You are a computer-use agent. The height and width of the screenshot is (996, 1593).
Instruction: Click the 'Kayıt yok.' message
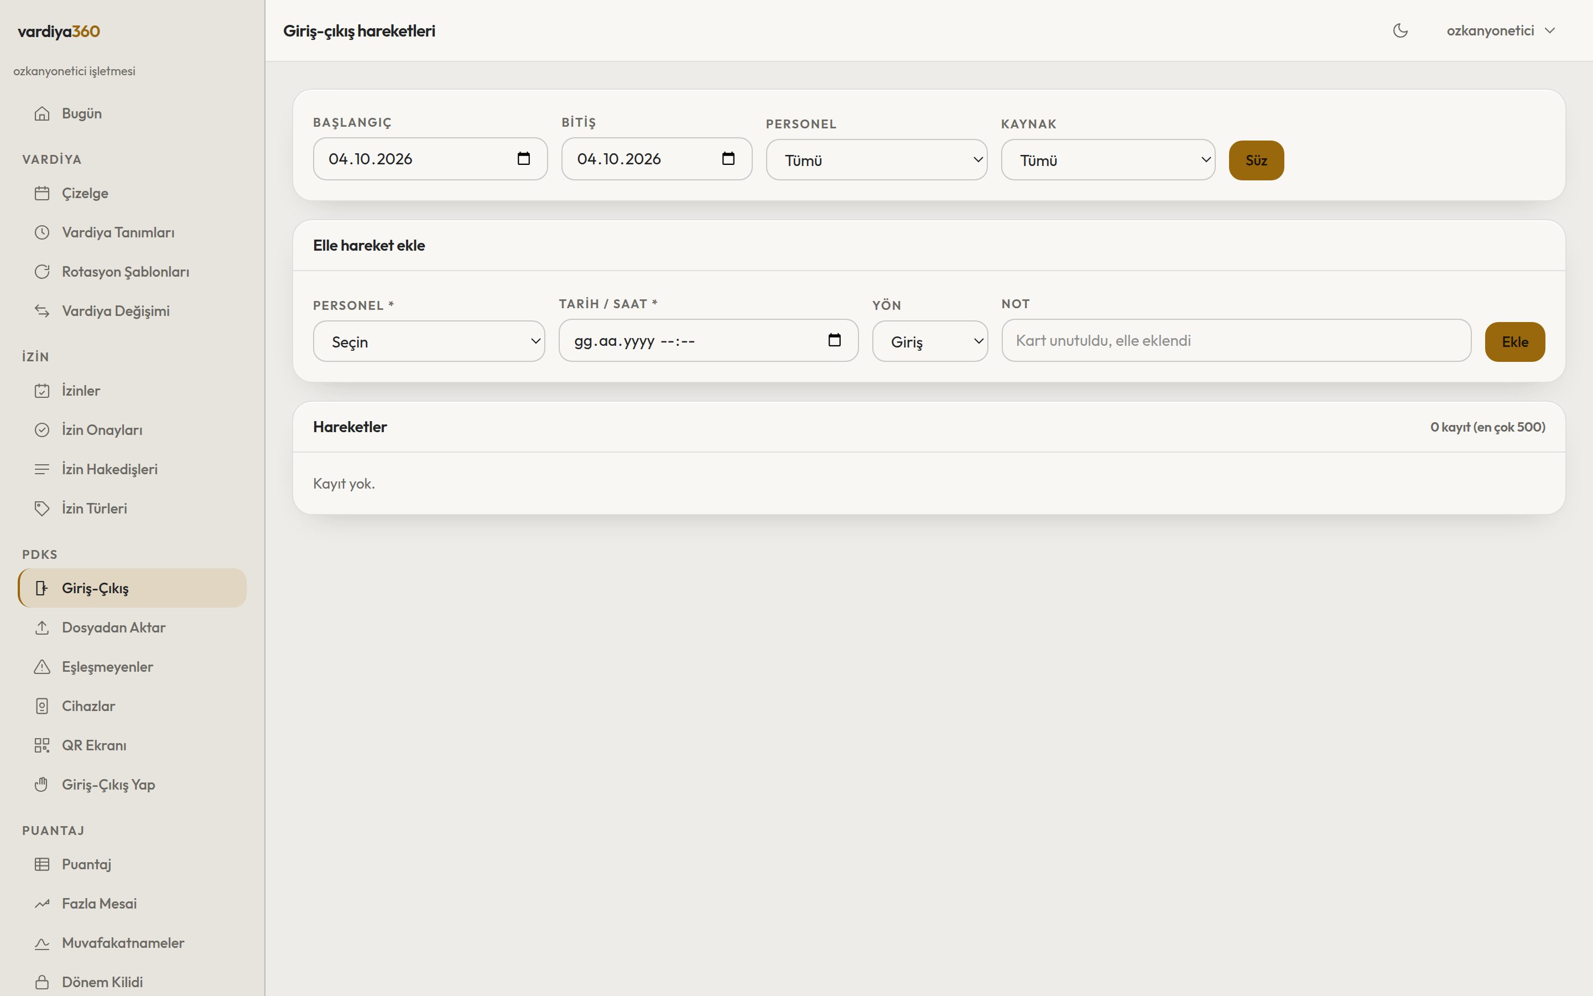tap(344, 484)
